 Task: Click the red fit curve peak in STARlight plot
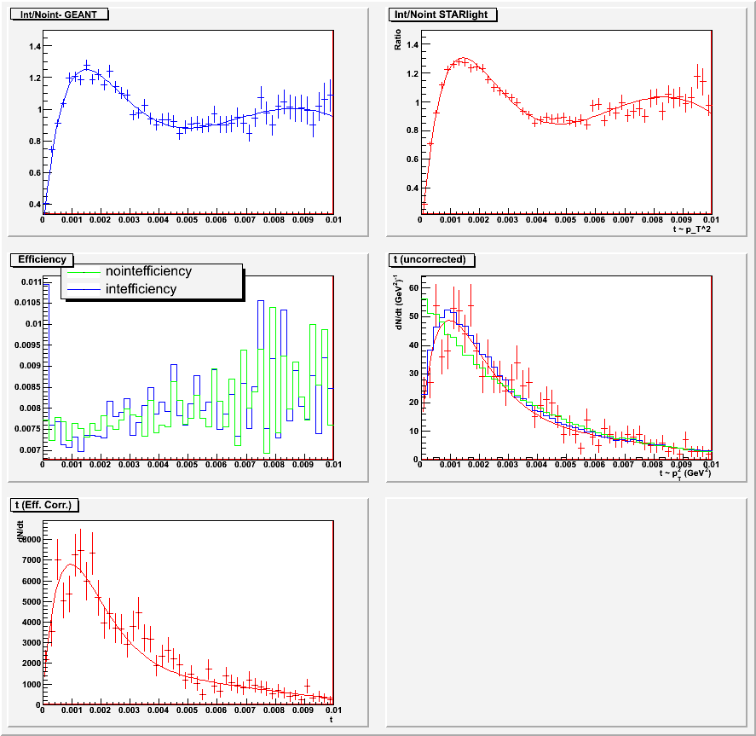pos(462,59)
